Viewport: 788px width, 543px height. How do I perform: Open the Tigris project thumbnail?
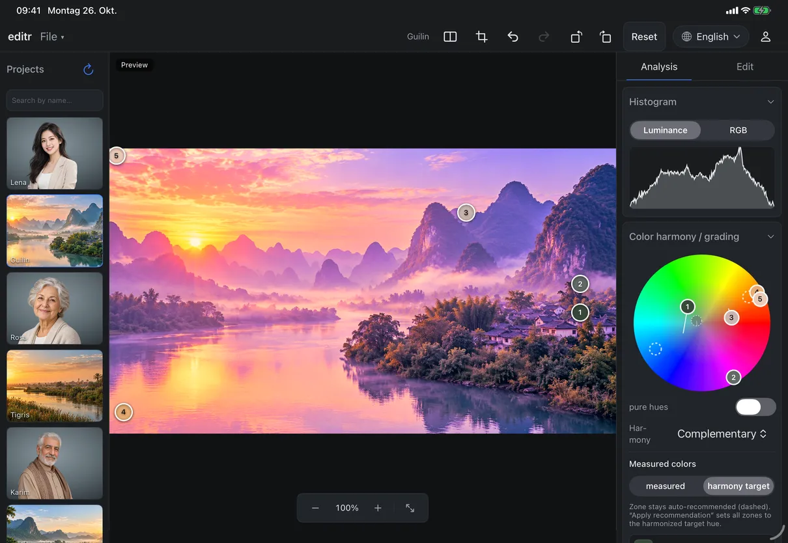tap(55, 385)
